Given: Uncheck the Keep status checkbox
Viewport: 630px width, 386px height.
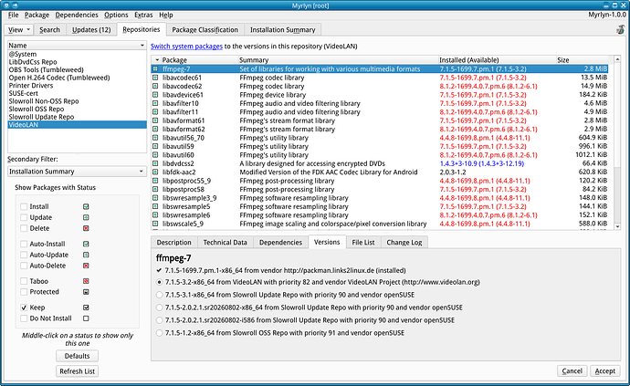Looking at the screenshot, I should click(x=24, y=308).
